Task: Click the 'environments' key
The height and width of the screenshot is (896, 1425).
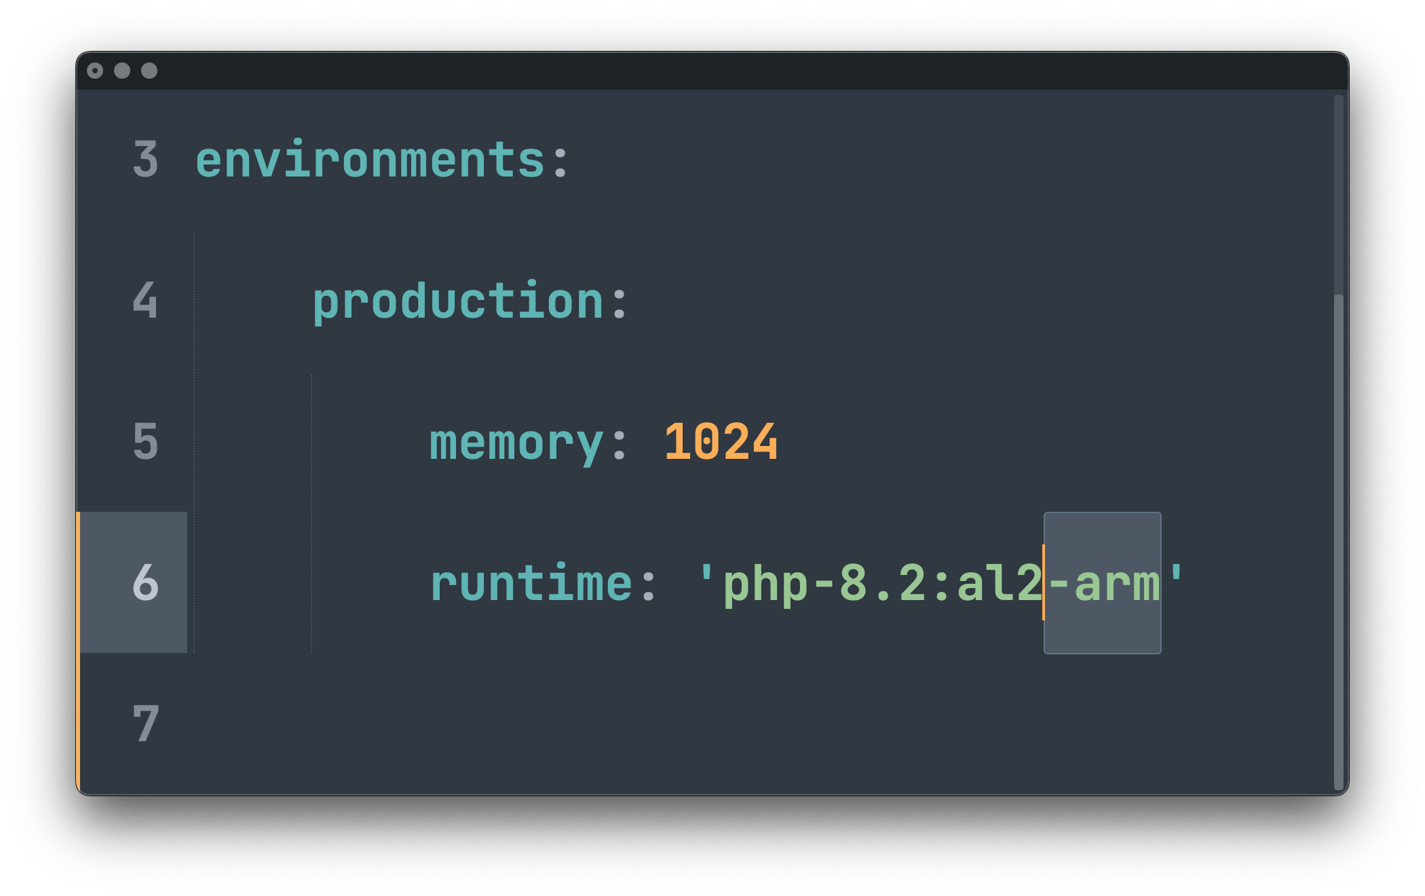Action: click(370, 162)
